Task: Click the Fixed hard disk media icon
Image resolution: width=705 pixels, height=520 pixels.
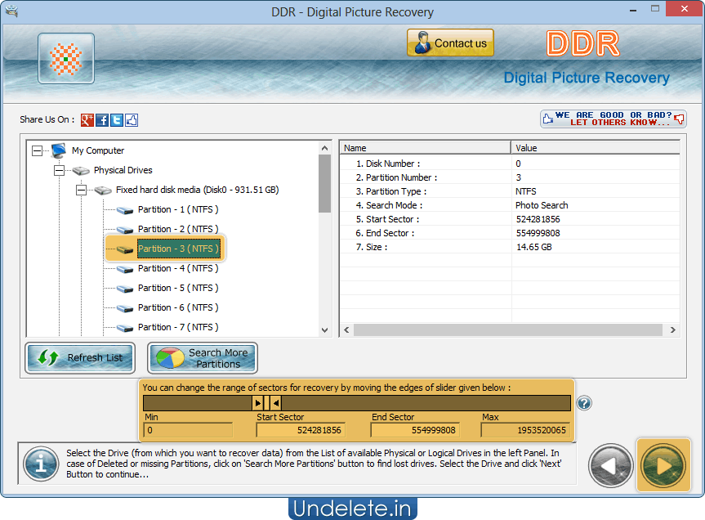Action: [x=103, y=191]
